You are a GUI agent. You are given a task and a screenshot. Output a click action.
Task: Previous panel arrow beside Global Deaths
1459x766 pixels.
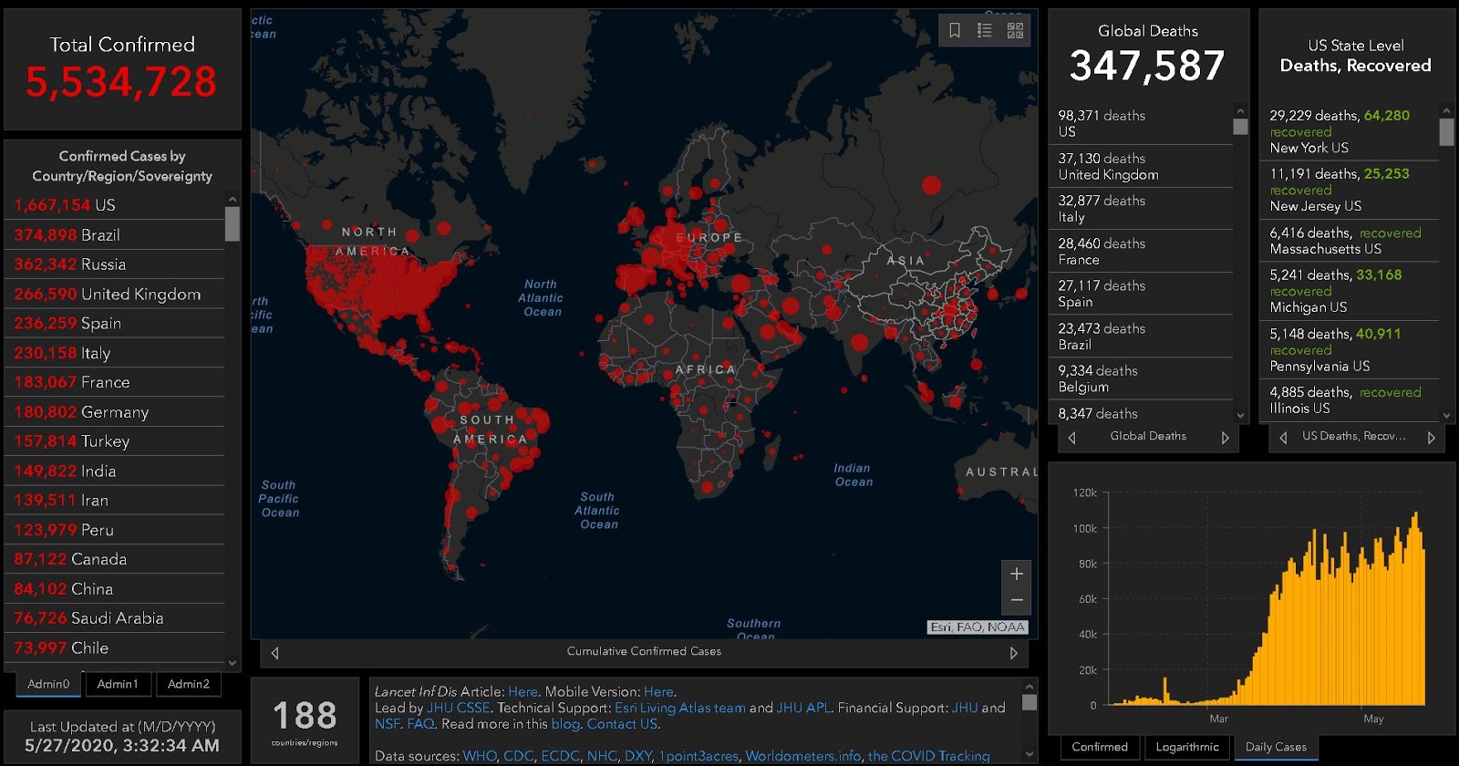click(1072, 438)
